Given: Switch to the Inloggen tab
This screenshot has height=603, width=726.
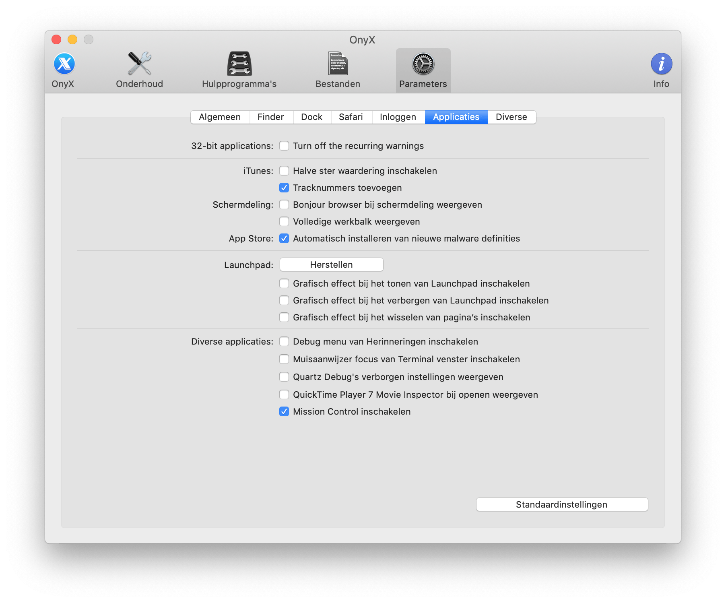Looking at the screenshot, I should click(x=398, y=117).
